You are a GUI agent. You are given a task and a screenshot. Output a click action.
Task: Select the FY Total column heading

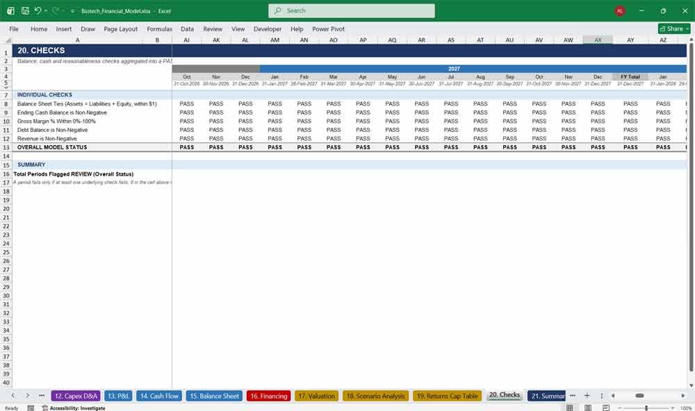pos(630,76)
